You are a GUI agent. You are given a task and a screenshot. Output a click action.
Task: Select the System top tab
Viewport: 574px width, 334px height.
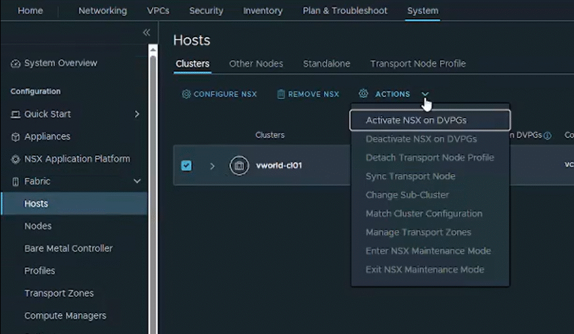pos(423,11)
